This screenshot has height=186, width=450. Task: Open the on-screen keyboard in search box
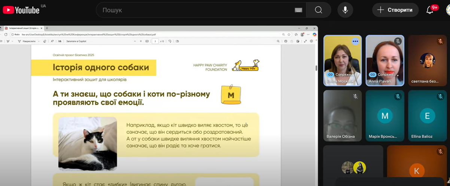[x=298, y=10]
